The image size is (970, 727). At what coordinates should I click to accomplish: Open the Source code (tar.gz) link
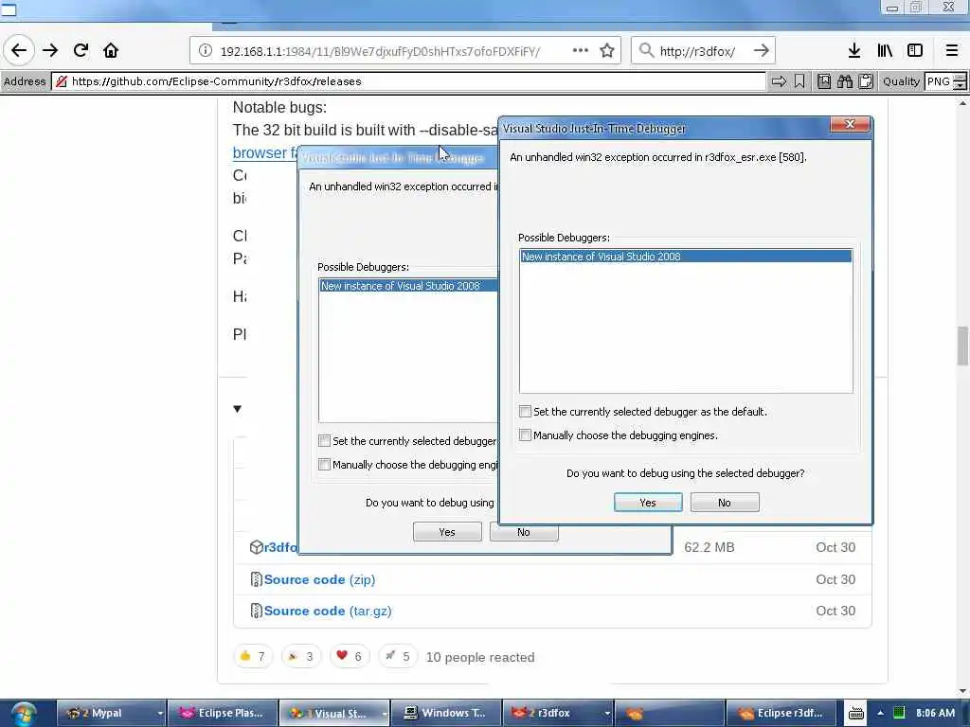(x=327, y=611)
